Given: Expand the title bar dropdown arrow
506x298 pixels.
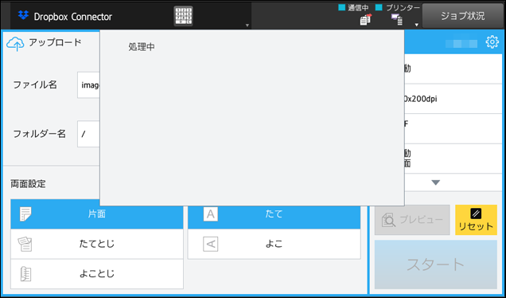Looking at the screenshot, I should (x=247, y=25).
